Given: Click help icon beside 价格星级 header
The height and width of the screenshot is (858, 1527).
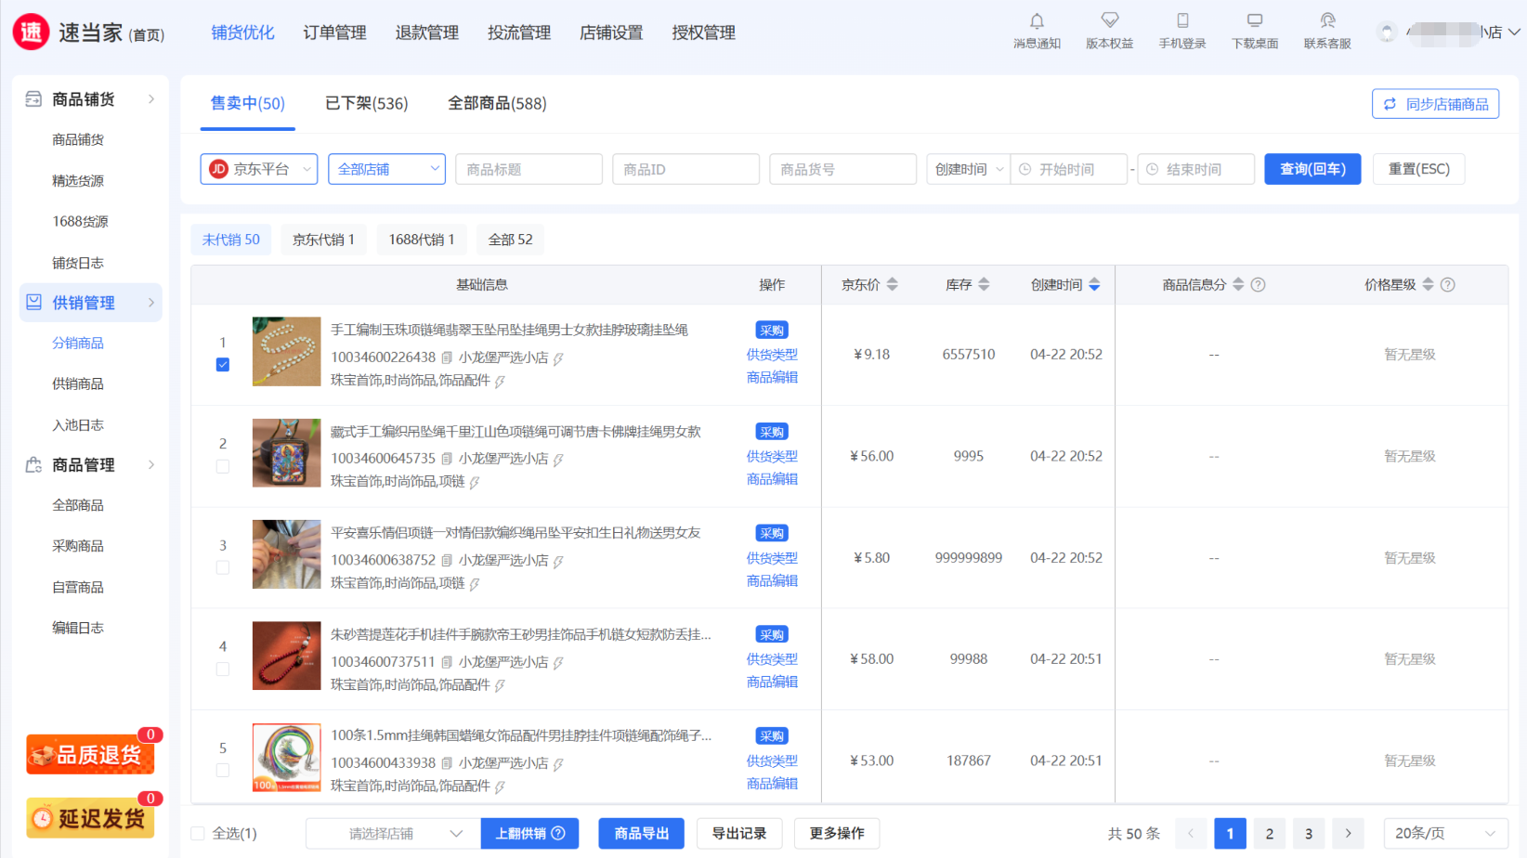Looking at the screenshot, I should 1447,285.
